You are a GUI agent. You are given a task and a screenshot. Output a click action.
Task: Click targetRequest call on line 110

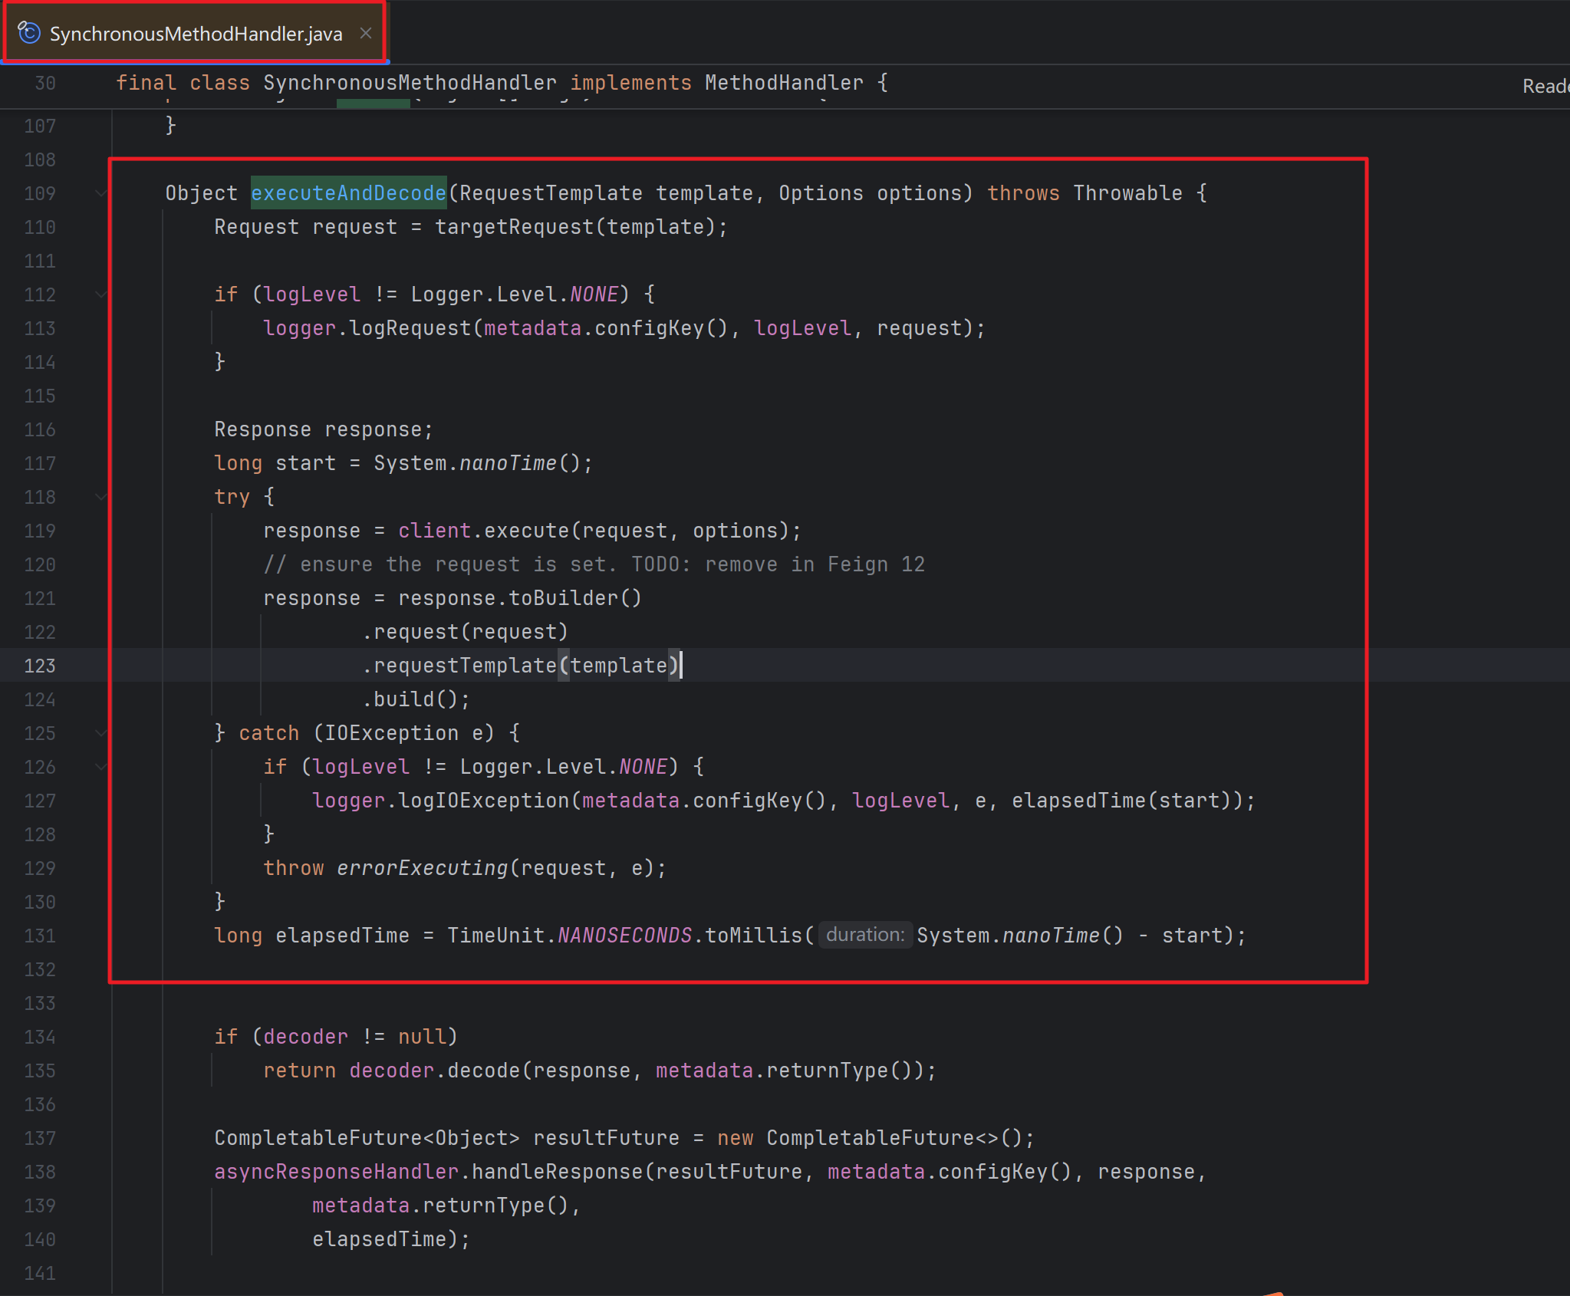(x=514, y=227)
